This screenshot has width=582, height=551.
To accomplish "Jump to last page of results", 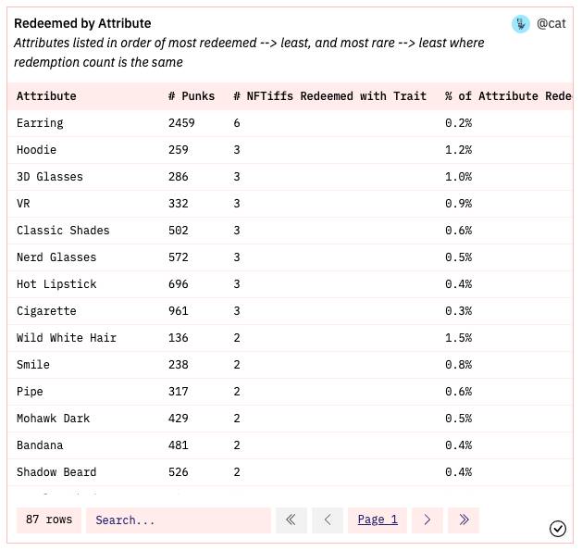I will [464, 520].
